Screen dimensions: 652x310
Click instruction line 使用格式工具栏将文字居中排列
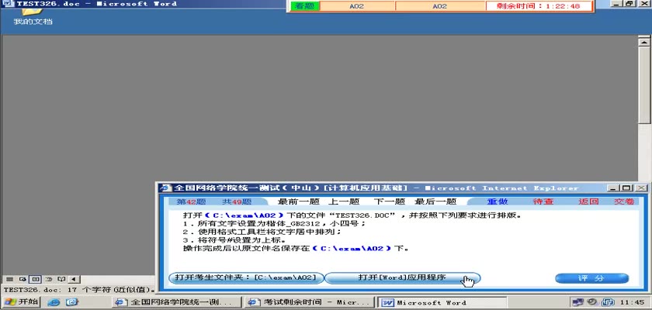pos(262,232)
